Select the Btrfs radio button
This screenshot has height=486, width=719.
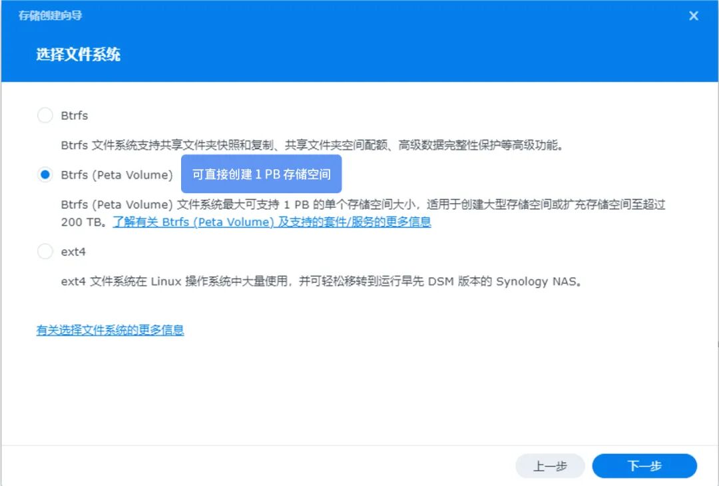coord(45,115)
